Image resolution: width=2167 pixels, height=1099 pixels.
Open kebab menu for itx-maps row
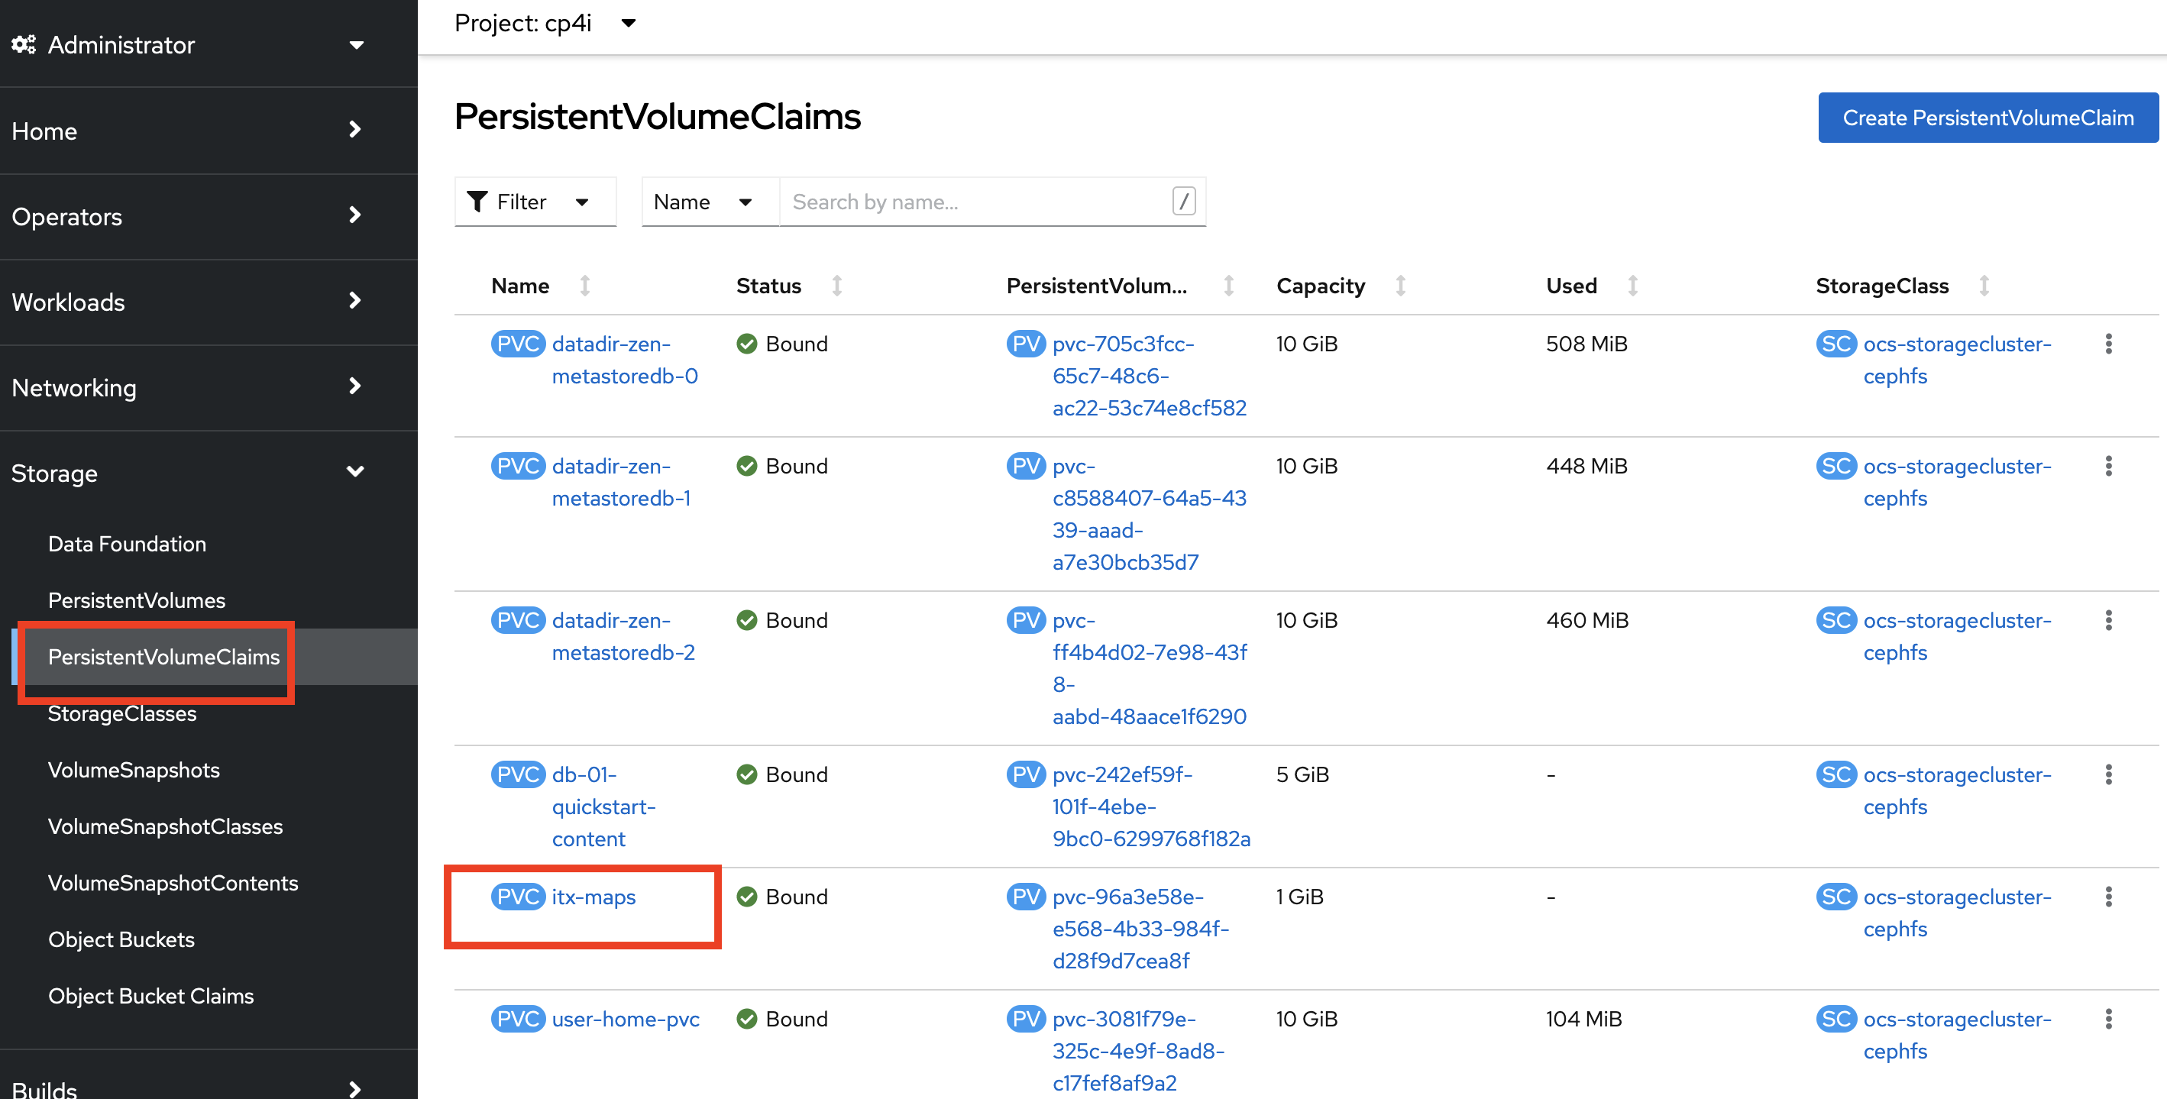click(2107, 897)
